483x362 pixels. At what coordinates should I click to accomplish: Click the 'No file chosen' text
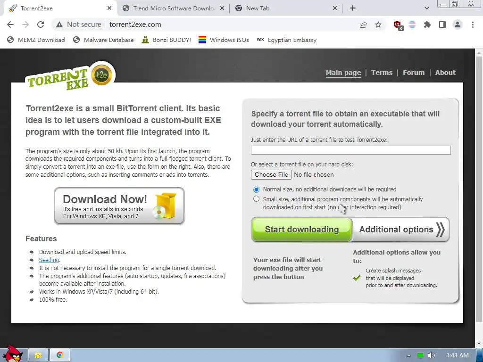[x=314, y=174]
